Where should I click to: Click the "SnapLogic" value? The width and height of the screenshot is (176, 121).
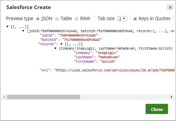coord(107,53)
